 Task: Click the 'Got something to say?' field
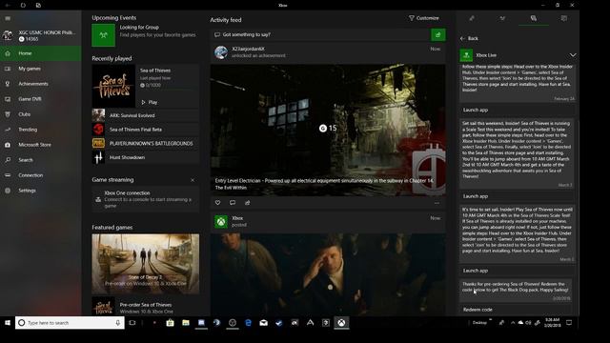(320, 34)
